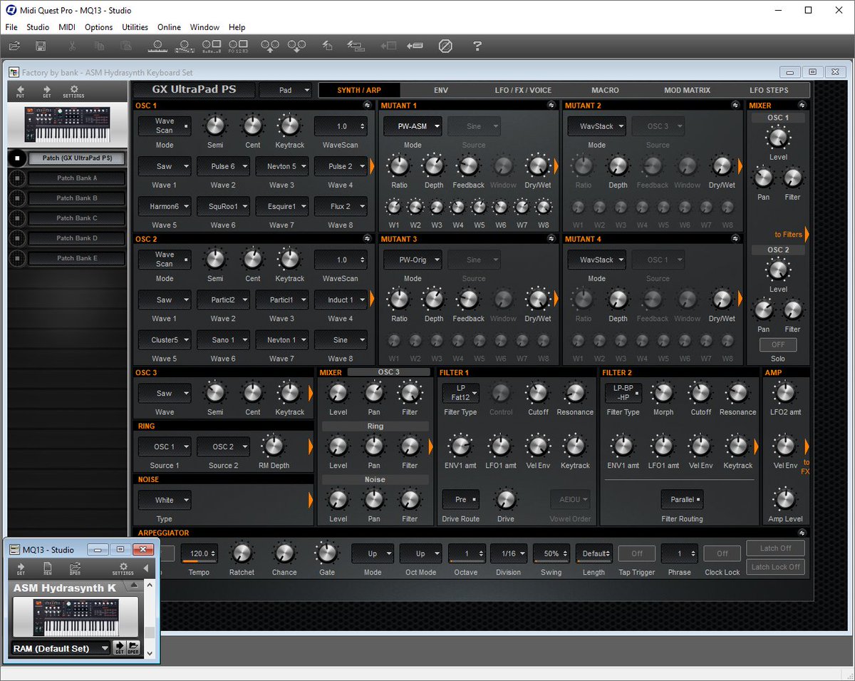The width and height of the screenshot is (855, 681).
Task: Click the copy icon in main toolbar
Action: tap(99, 46)
